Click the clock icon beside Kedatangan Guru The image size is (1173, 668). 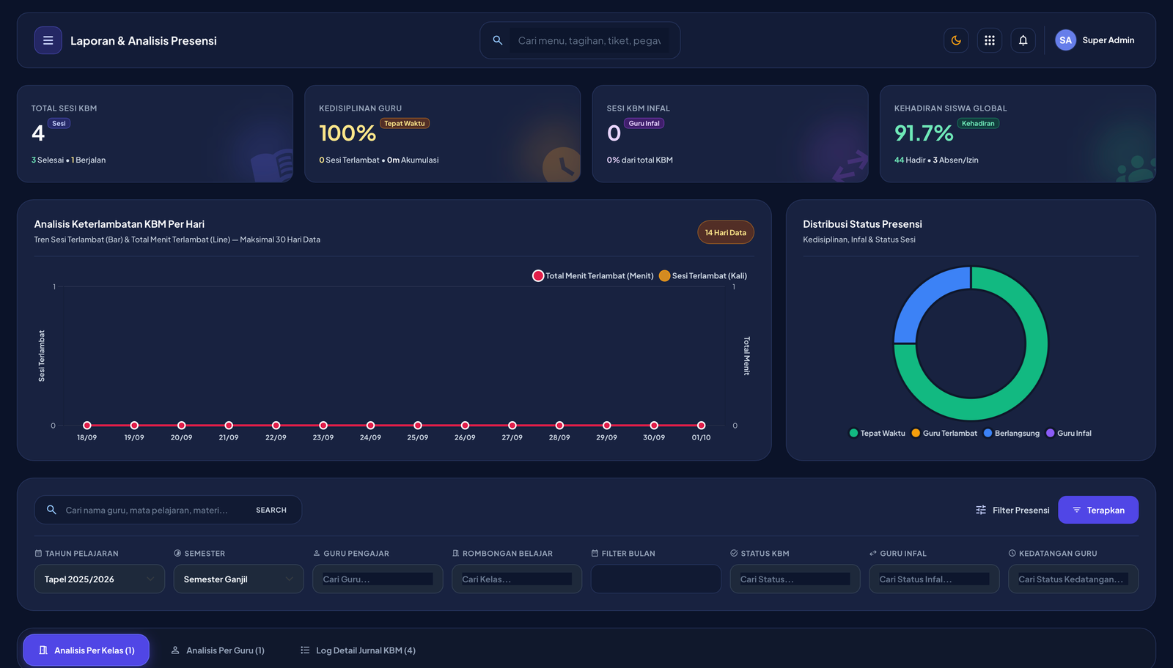tap(1012, 553)
